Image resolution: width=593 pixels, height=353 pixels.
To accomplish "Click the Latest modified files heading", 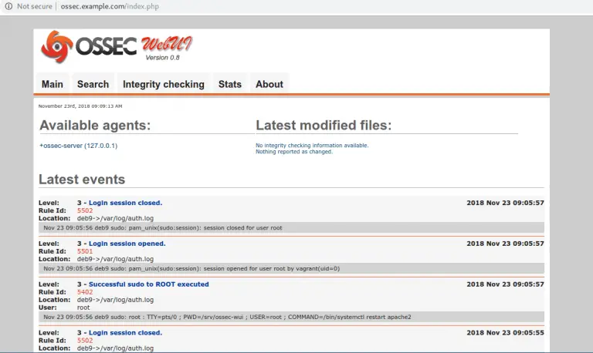I will 324,126.
